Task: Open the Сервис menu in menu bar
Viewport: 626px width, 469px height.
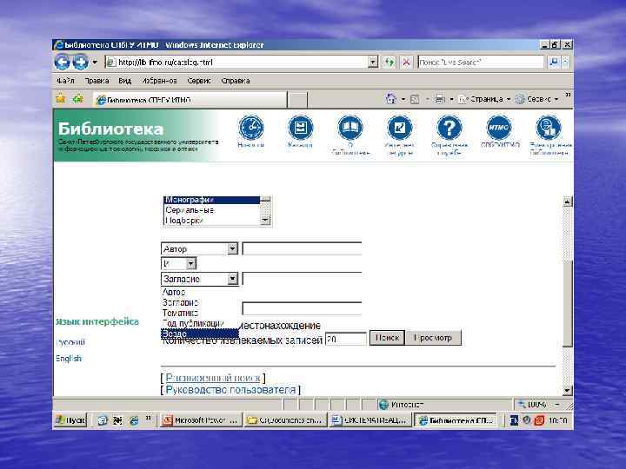Action: (x=199, y=81)
